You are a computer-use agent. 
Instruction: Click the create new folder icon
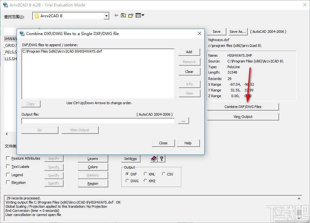pyautogui.click(x=131, y=15)
